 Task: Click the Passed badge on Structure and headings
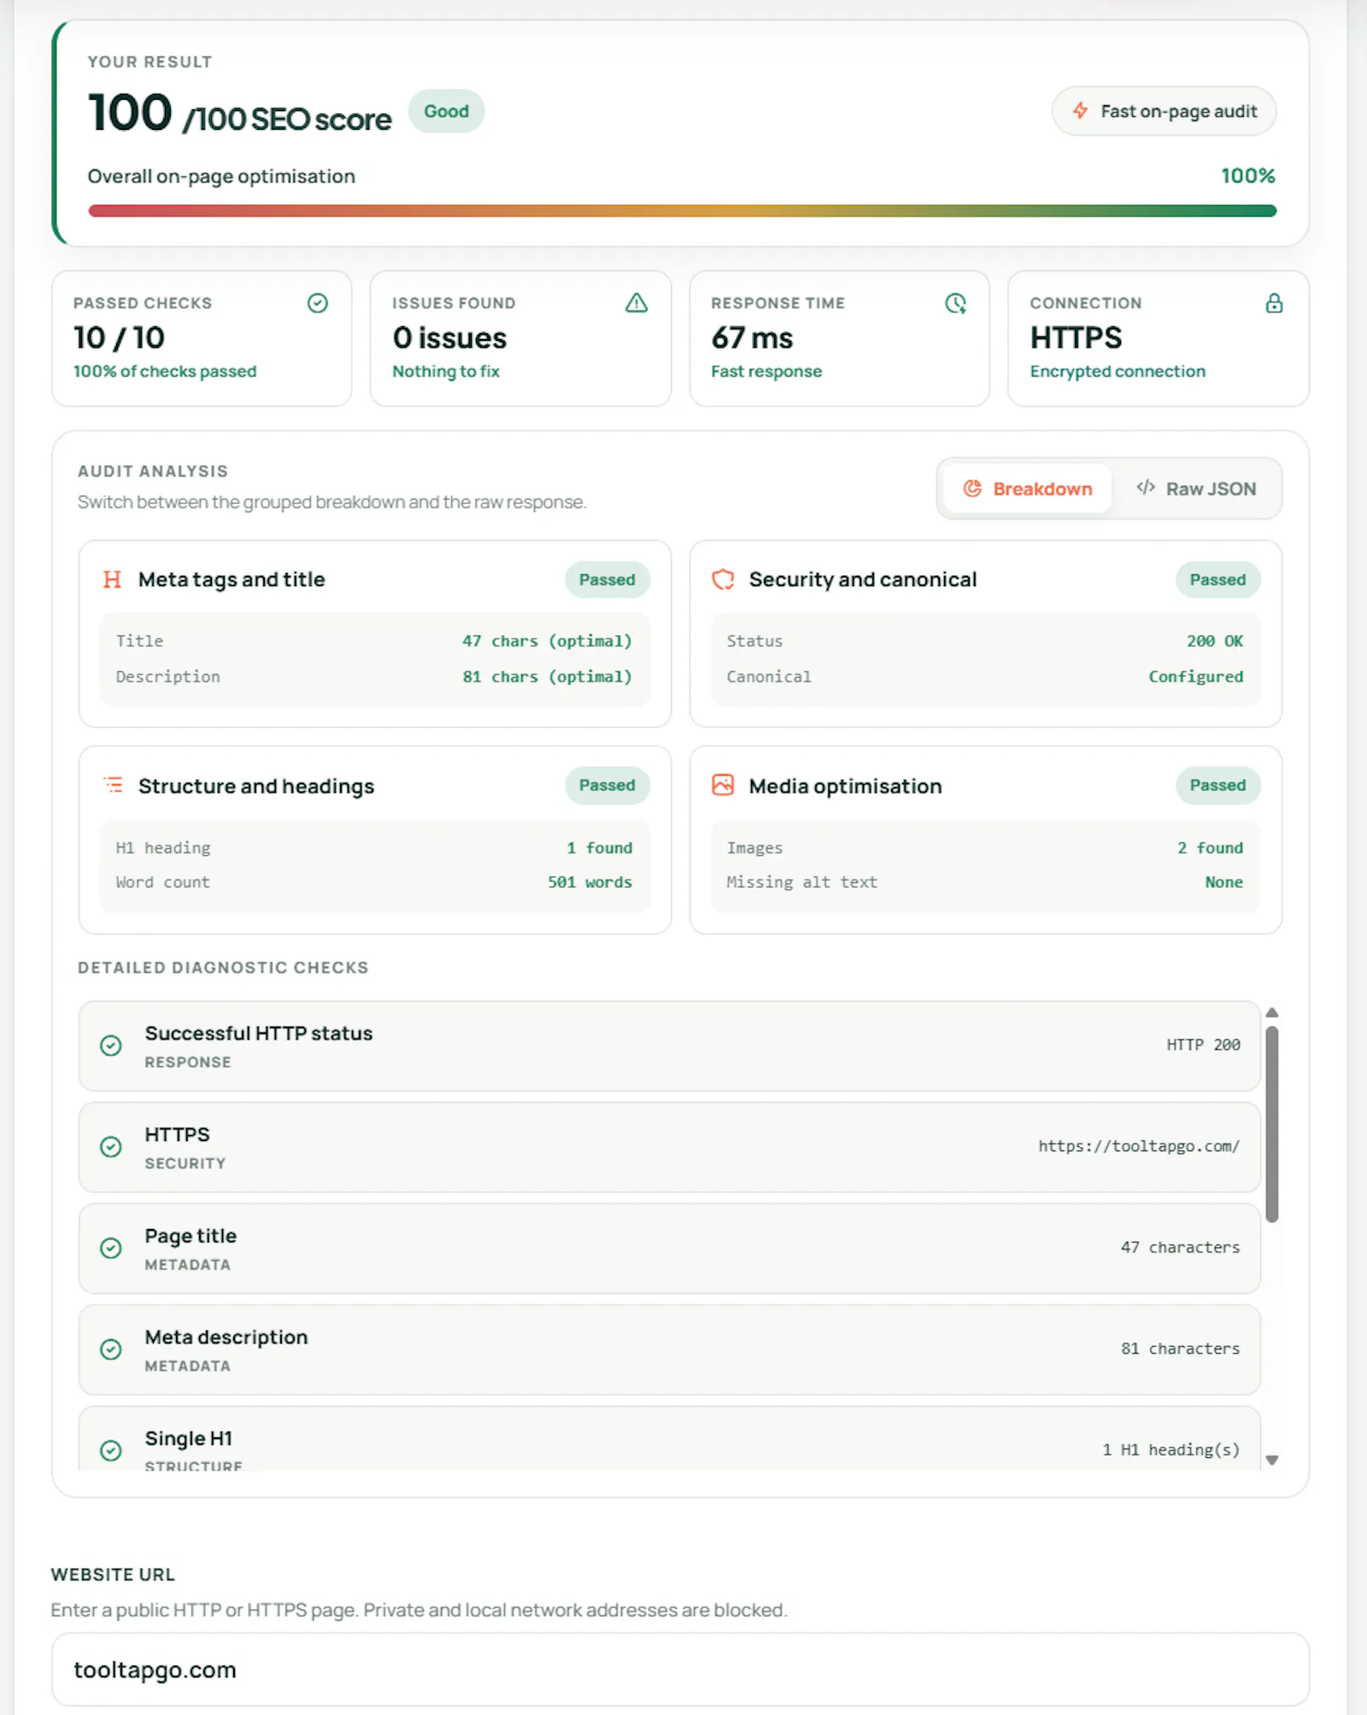[607, 785]
